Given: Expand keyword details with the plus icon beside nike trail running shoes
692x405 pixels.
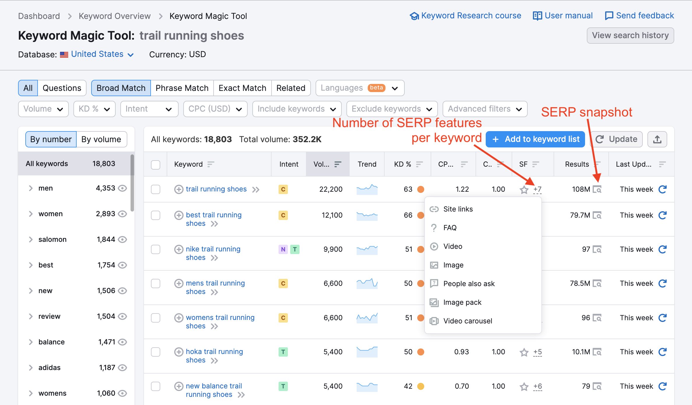Looking at the screenshot, I should click(x=179, y=249).
